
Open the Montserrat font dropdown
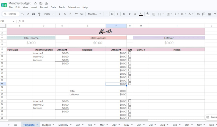[x=94, y=14]
